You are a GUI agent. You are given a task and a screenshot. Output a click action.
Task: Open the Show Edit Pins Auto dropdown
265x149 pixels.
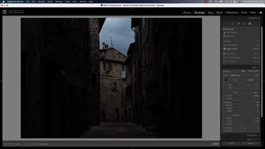(18, 144)
